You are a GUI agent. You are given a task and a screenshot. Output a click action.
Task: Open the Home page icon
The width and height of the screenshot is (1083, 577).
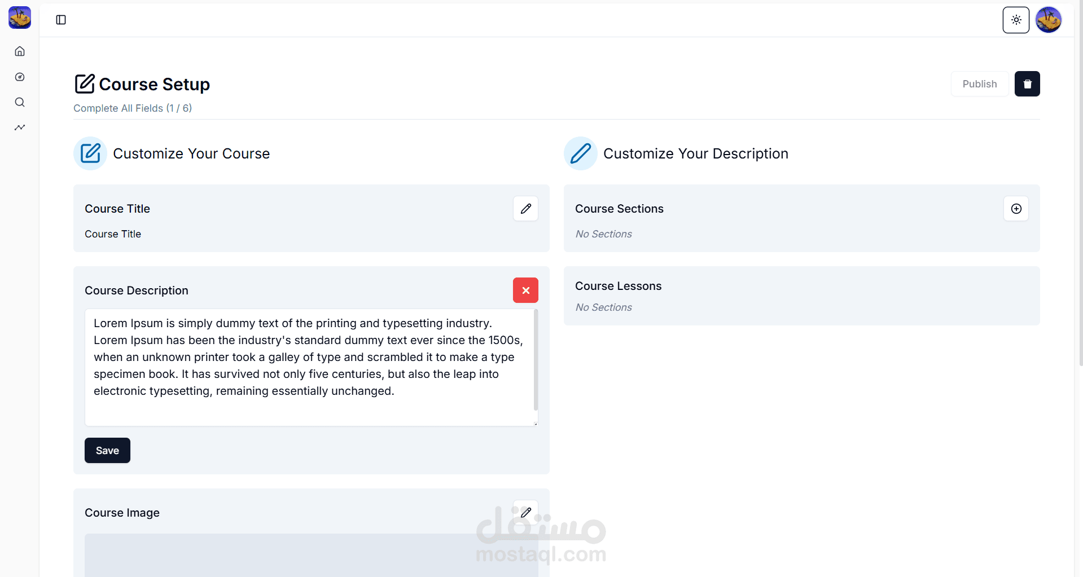20,51
